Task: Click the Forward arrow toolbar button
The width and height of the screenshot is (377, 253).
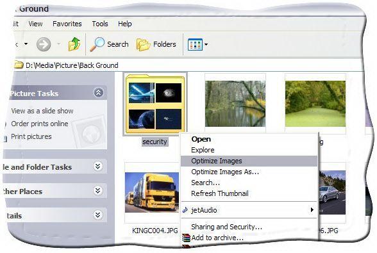Action: click(44, 44)
